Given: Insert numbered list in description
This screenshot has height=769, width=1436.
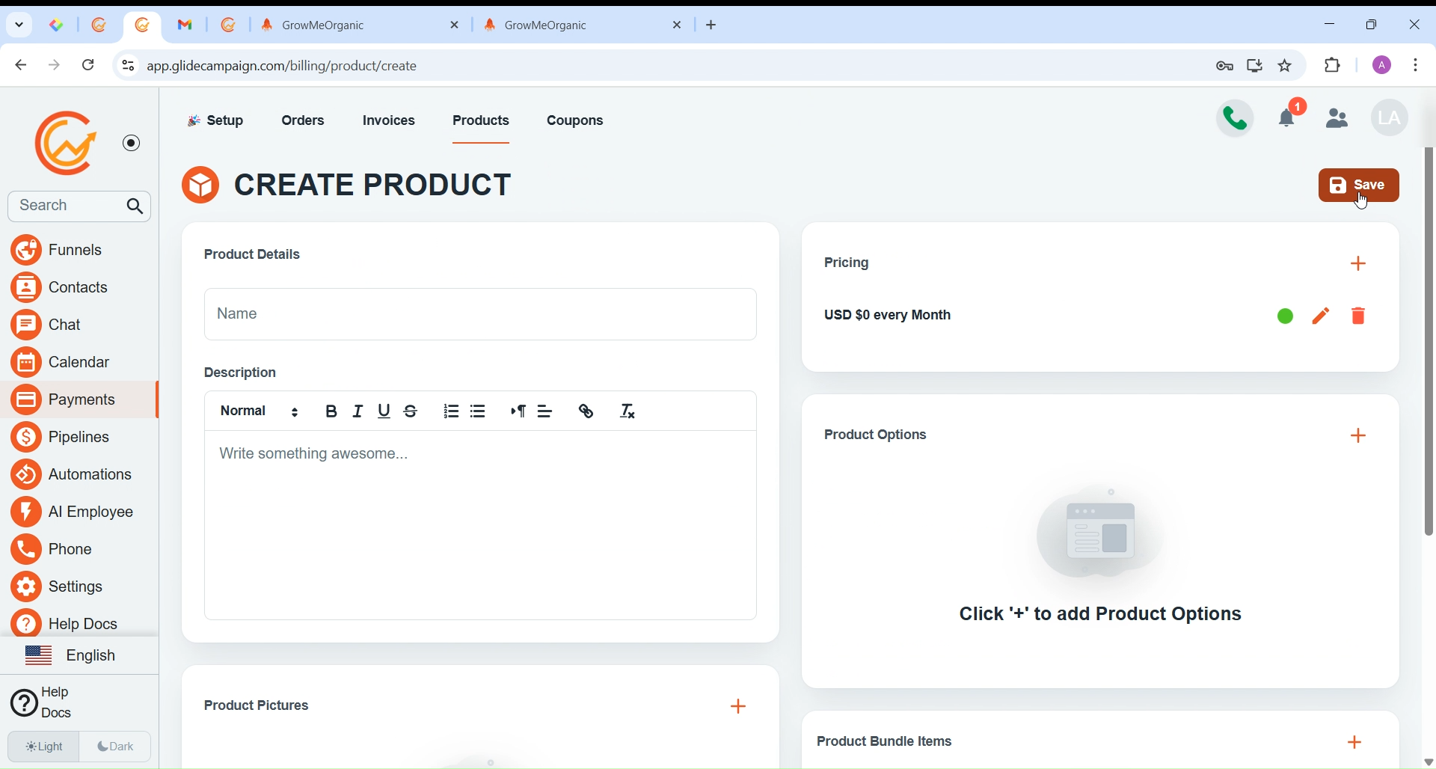Looking at the screenshot, I should coord(451,412).
